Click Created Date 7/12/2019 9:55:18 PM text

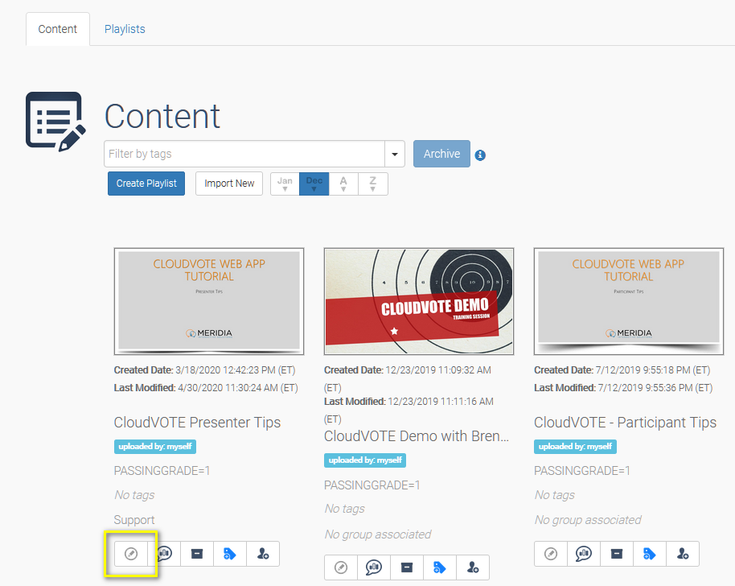click(x=622, y=370)
